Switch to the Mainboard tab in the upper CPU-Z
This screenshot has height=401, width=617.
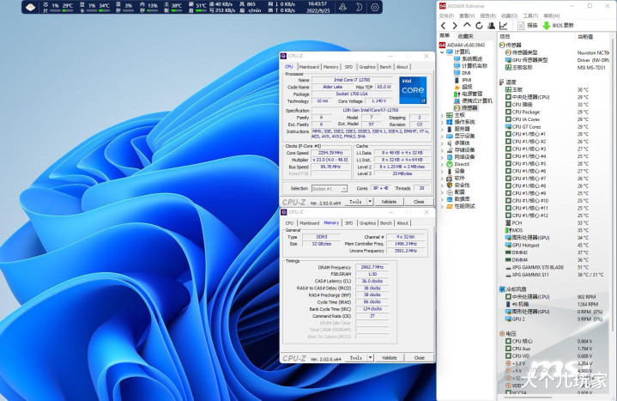click(x=309, y=66)
